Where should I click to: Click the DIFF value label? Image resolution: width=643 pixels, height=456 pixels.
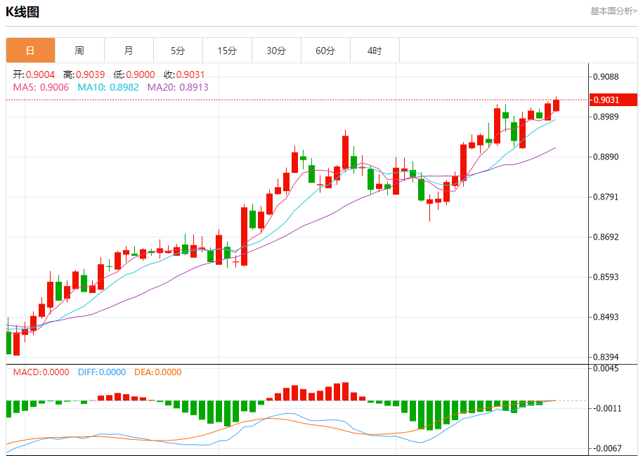101,372
